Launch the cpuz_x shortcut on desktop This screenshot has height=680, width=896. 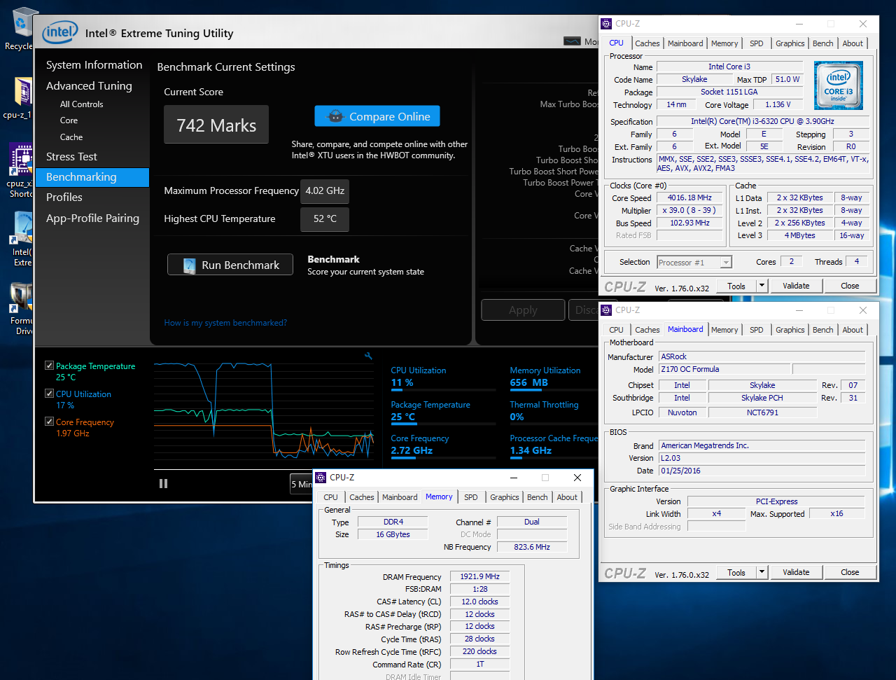point(20,170)
